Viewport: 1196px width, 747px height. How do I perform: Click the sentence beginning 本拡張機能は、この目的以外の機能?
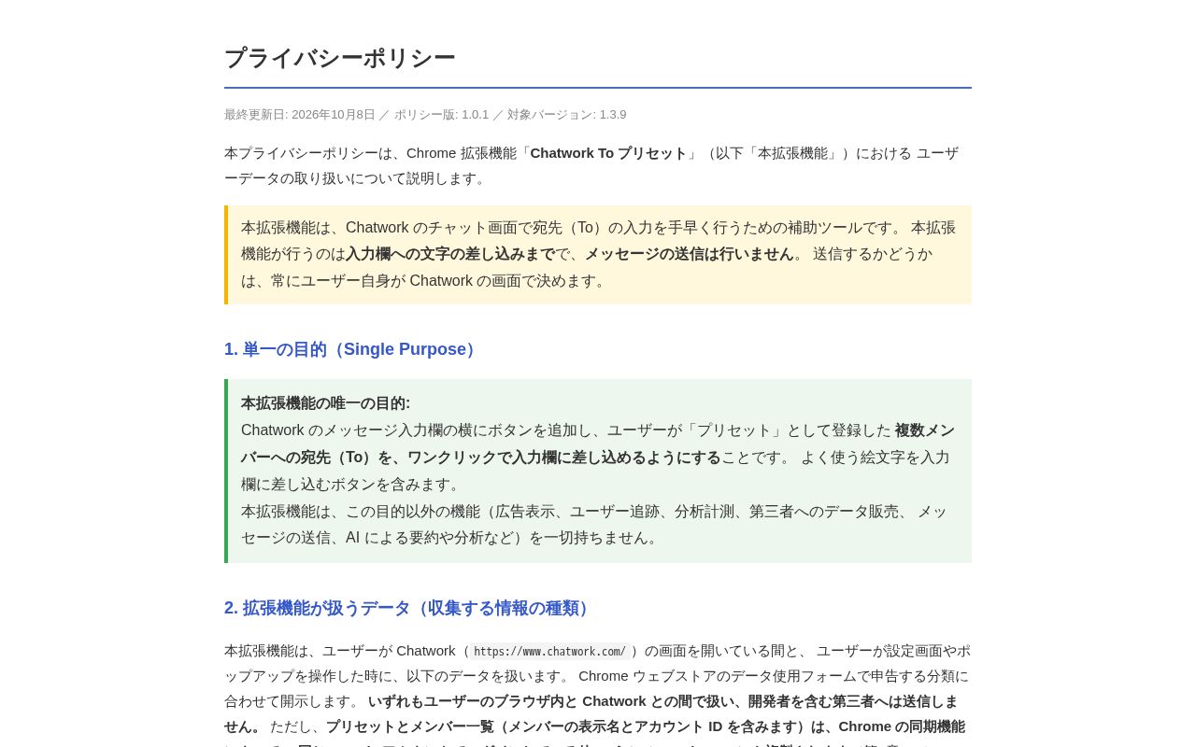pyautogui.click(x=594, y=525)
